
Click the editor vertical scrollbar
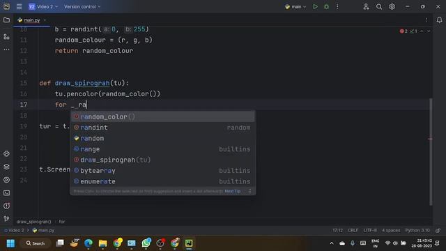pos(431,152)
